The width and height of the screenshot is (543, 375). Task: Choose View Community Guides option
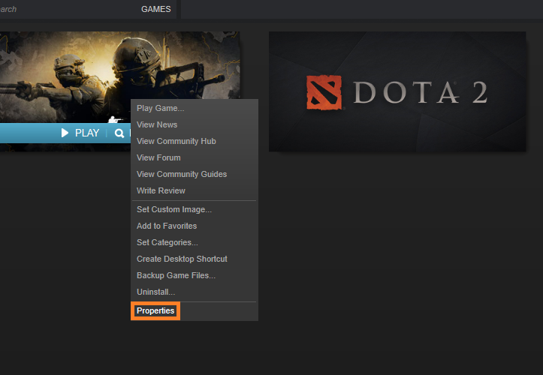(182, 174)
